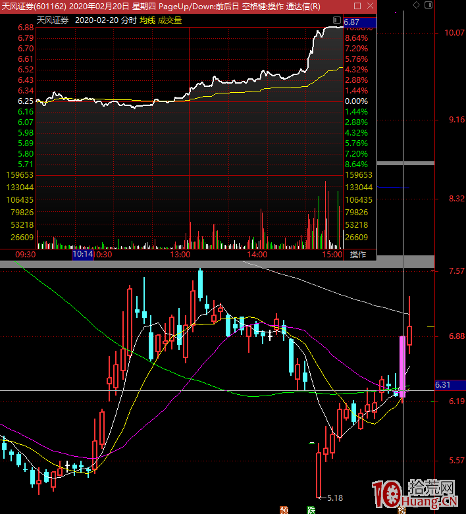Click the left 159653 volume axis label
The width and height of the screenshot is (466, 514).
click(x=20, y=175)
